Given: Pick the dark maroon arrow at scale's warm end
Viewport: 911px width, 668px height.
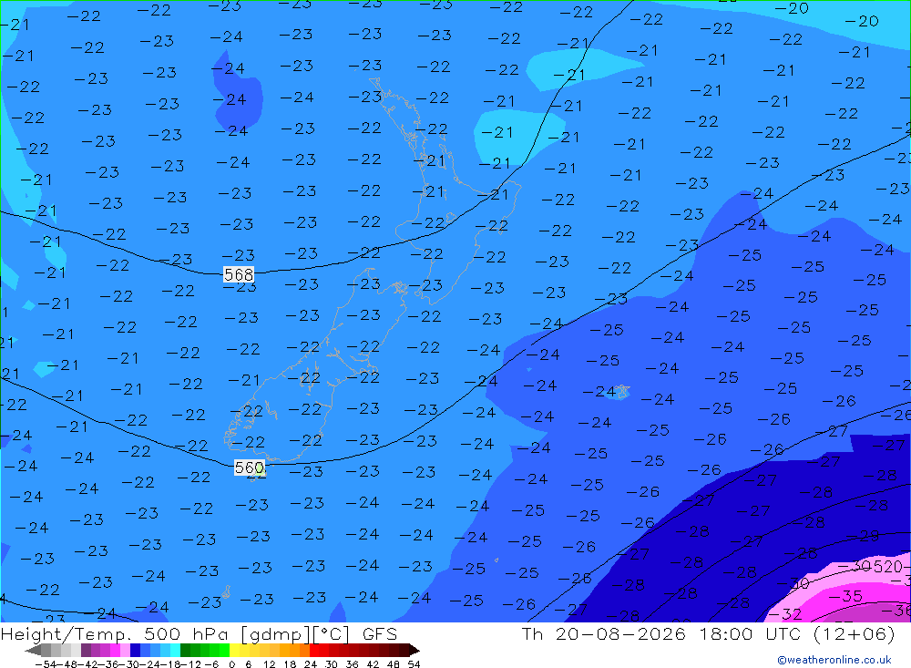Looking at the screenshot, I should click(x=415, y=651).
